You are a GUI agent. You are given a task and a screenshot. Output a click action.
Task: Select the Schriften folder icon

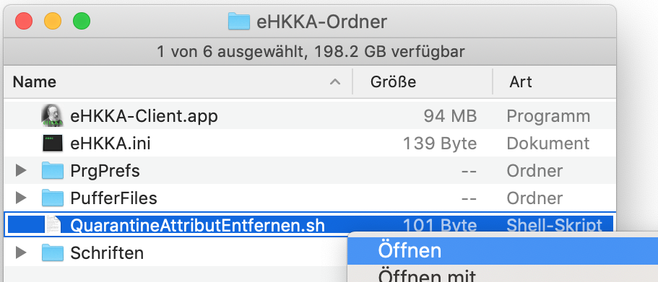(53, 252)
